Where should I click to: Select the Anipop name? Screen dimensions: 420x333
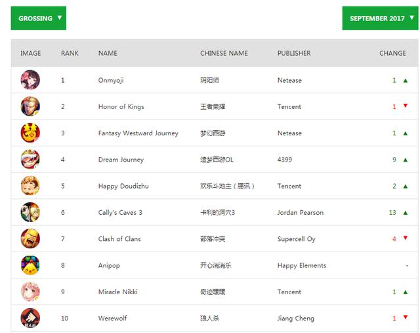coord(109,266)
